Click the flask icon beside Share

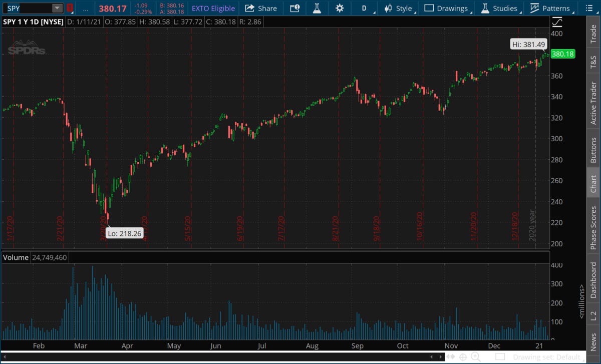click(317, 8)
